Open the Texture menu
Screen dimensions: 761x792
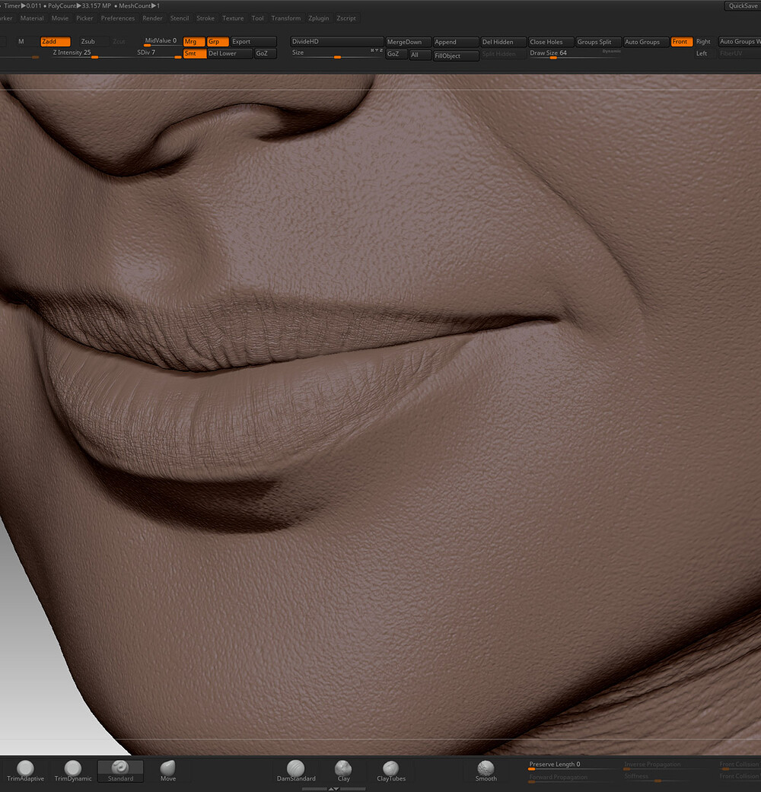pyautogui.click(x=233, y=18)
